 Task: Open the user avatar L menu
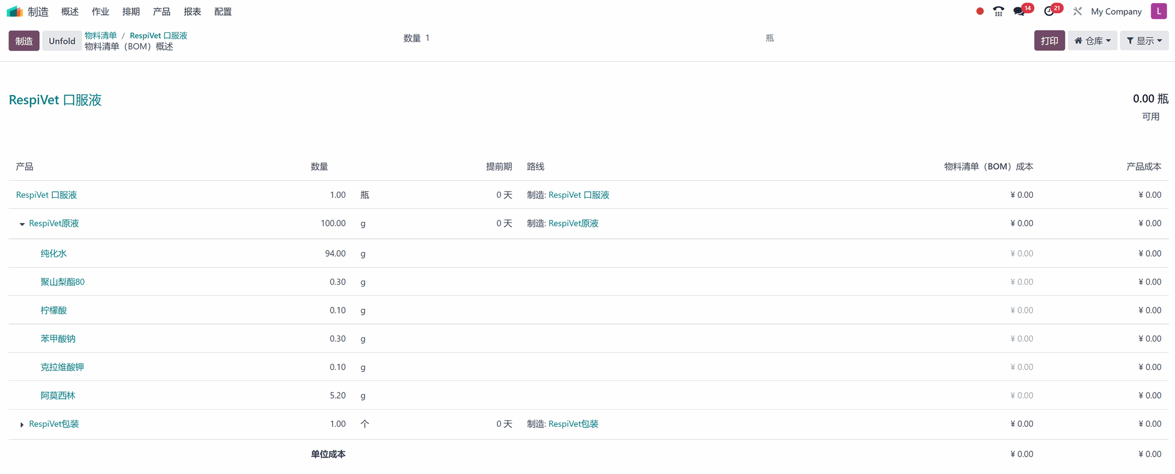coord(1158,11)
